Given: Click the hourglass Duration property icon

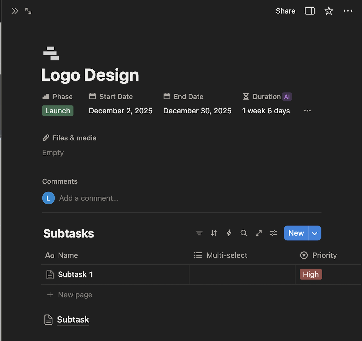Looking at the screenshot, I should tap(246, 96).
